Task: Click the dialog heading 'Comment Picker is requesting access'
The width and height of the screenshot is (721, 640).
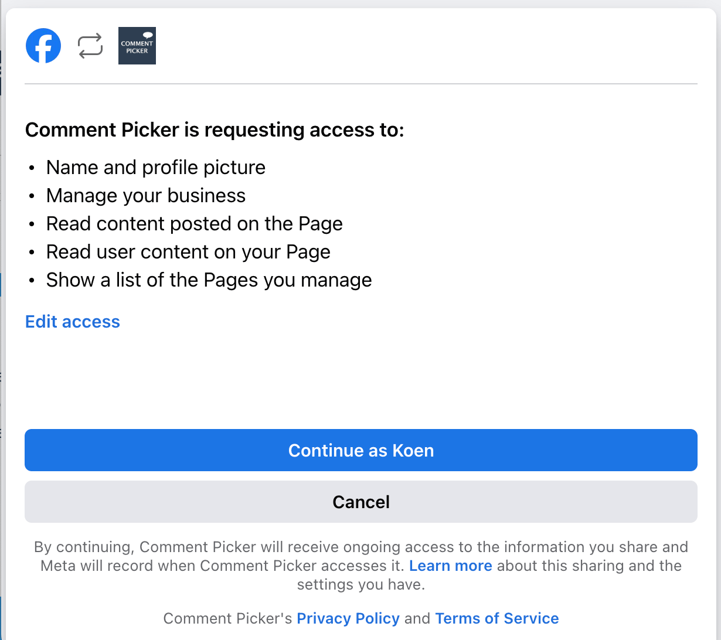Action: 215,130
